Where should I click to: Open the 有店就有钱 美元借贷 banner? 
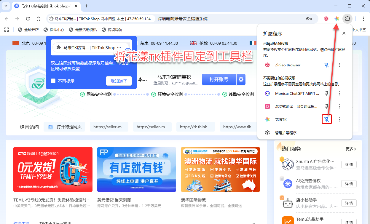[x=137, y=169]
